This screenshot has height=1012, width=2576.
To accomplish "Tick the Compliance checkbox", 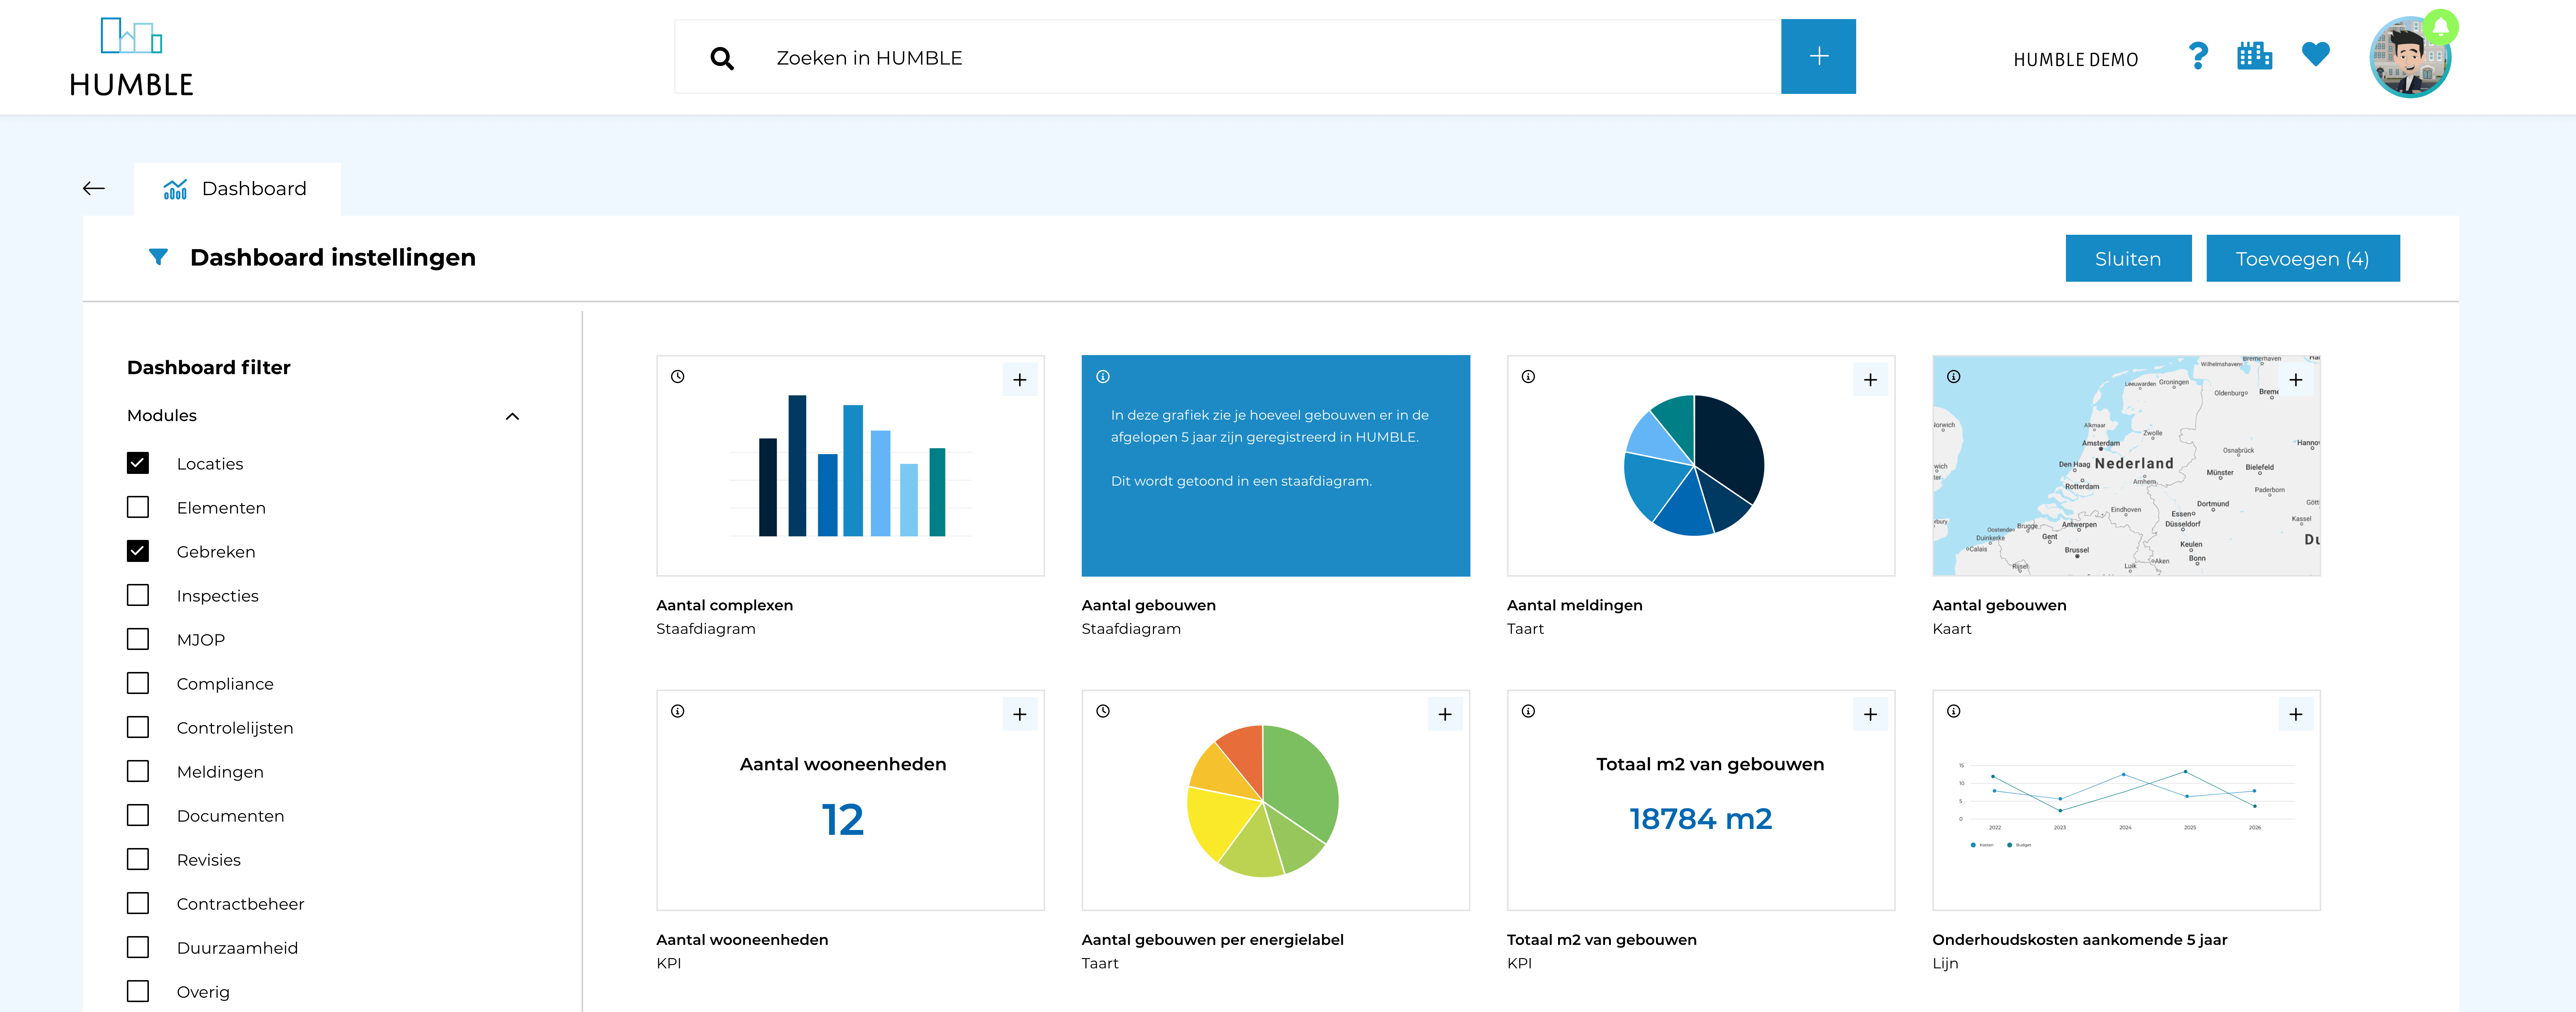I will pos(138,683).
